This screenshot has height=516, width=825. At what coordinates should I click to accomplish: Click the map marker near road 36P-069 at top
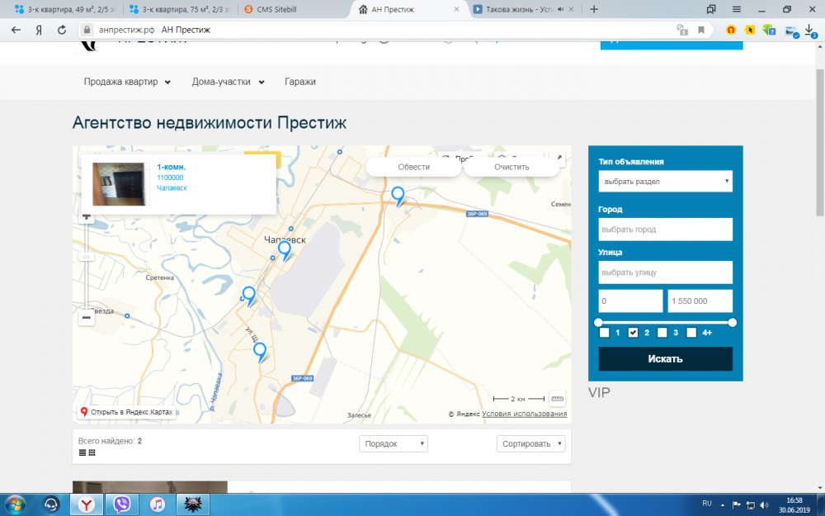pyautogui.click(x=398, y=196)
